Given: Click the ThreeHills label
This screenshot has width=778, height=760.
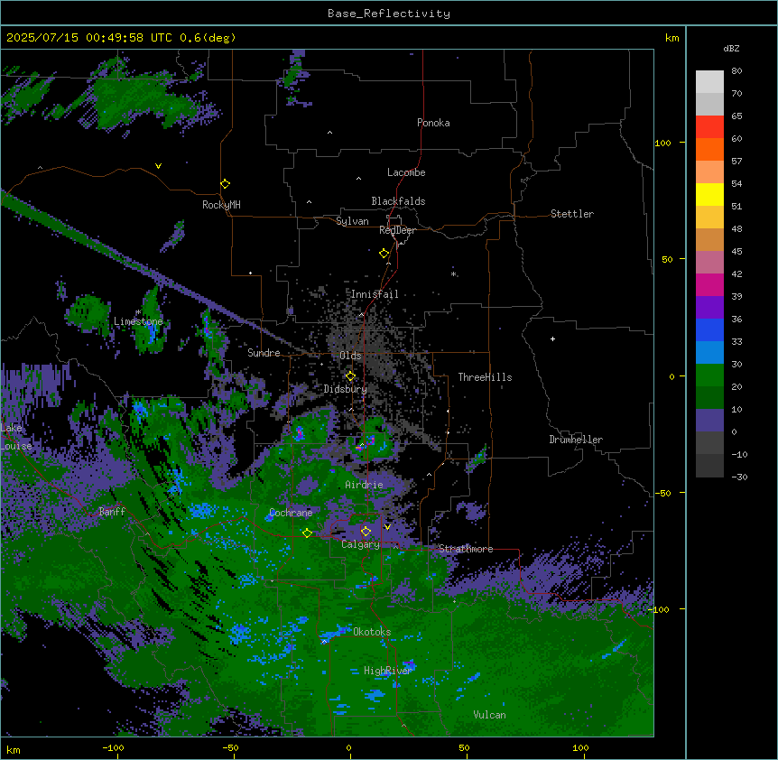Looking at the screenshot, I should click(x=485, y=377).
